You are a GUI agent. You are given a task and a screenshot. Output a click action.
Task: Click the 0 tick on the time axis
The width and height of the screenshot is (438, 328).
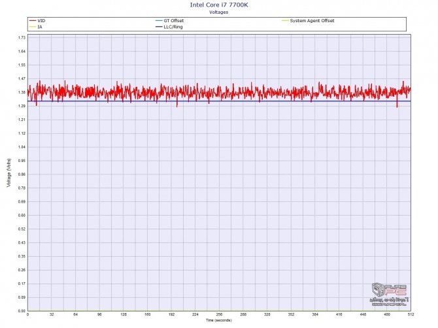coord(27,315)
